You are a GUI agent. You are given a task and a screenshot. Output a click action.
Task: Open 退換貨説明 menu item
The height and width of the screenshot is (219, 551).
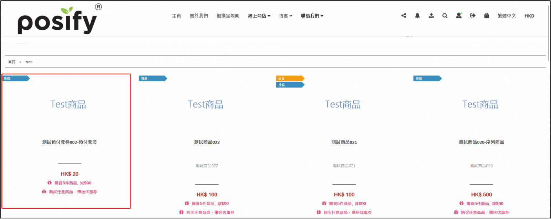[x=228, y=16]
